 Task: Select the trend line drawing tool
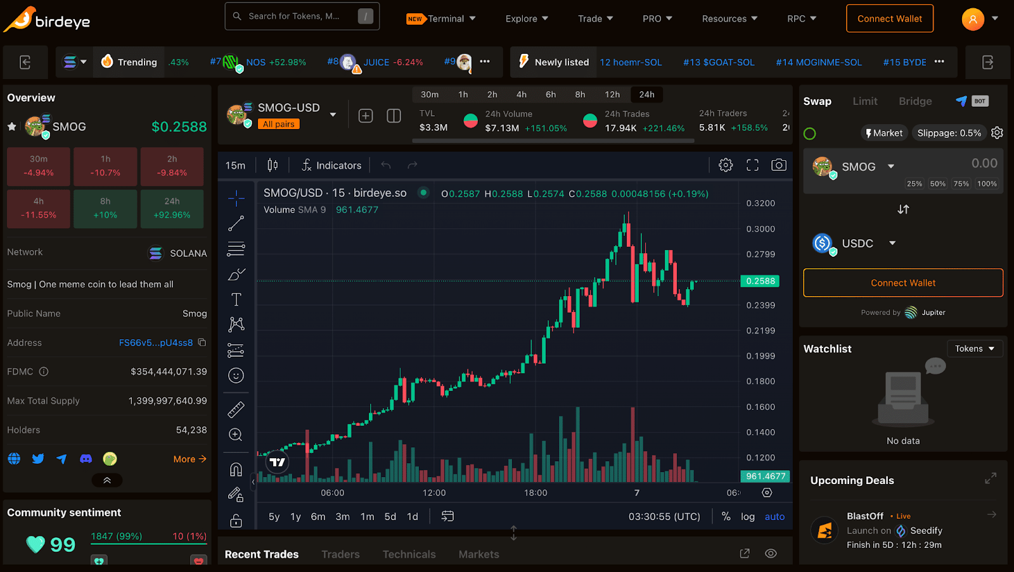[236, 223]
